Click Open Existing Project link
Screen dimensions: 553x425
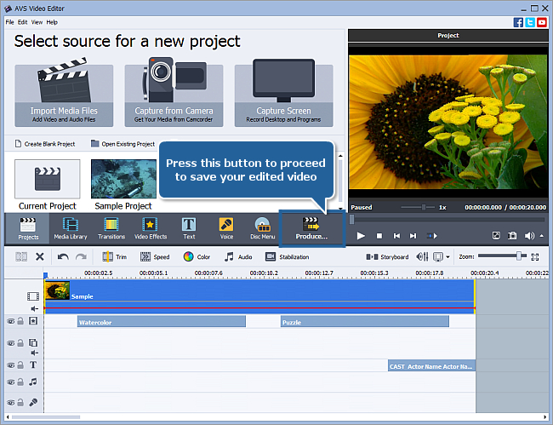click(123, 144)
